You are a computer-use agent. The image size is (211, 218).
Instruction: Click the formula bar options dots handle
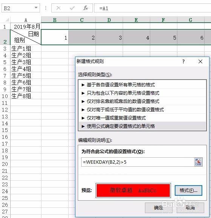[x=46, y=8]
